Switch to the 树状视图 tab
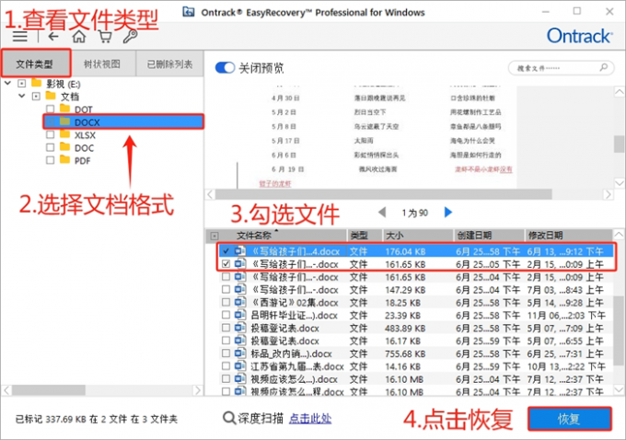This screenshot has height=440, width=626. [x=102, y=64]
